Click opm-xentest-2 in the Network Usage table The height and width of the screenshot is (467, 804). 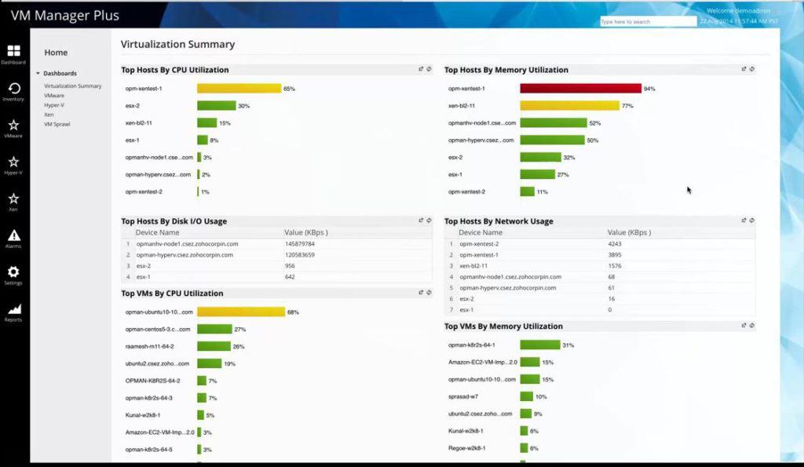click(479, 244)
